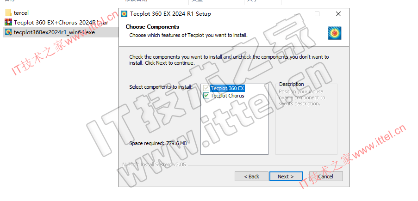Click the Tecplot logo in the header
Viewport: 418px width, 201px height.
click(334, 33)
